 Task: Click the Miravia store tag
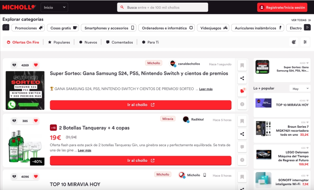168,119
